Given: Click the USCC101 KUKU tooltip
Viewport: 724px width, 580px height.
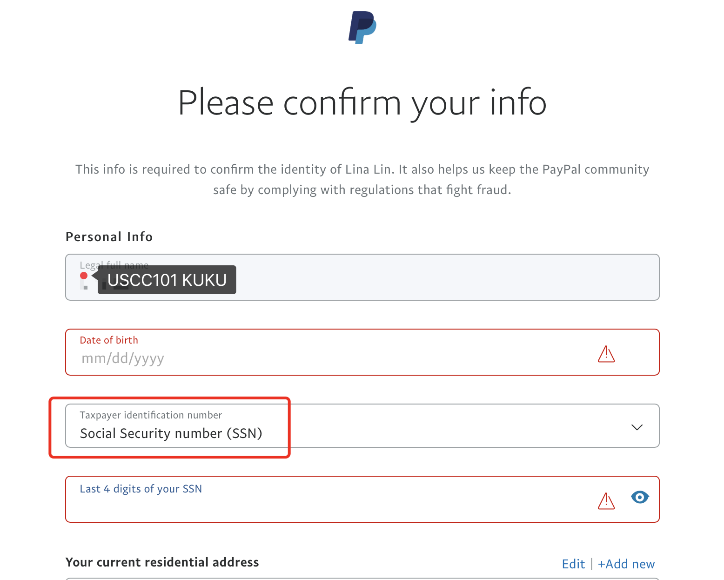Looking at the screenshot, I should (167, 280).
